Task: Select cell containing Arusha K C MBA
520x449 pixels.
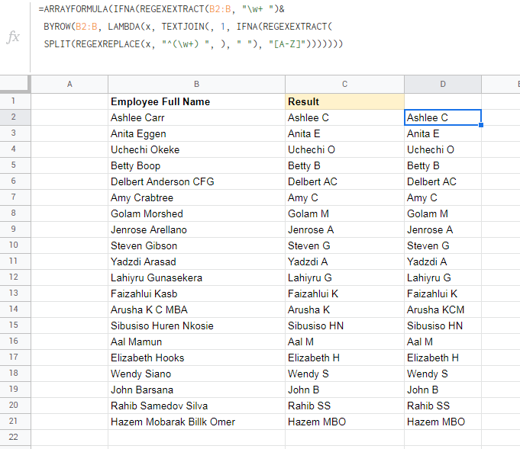Action: (x=197, y=309)
